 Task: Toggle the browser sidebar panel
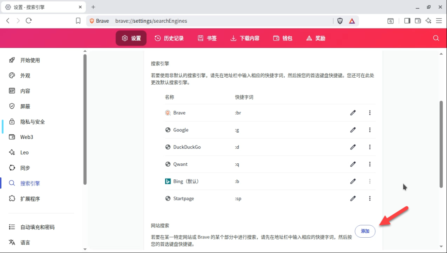pyautogui.click(x=407, y=21)
